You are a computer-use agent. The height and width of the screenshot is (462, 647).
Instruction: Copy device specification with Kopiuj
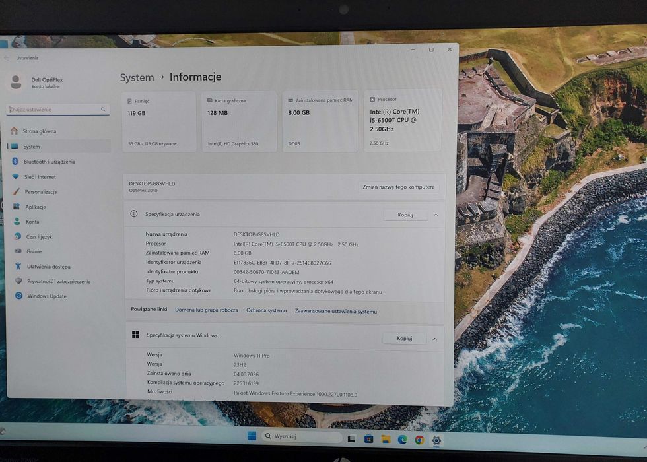[405, 215]
